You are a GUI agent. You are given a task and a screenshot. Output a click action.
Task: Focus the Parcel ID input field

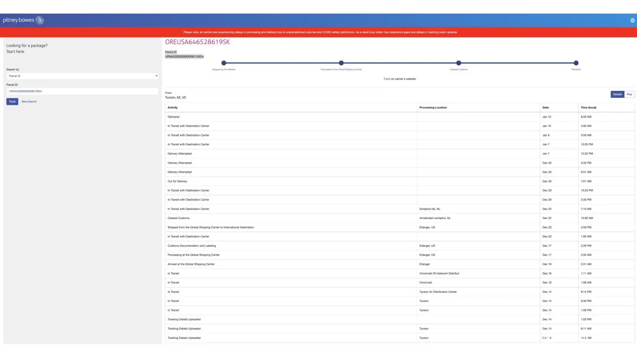82,91
